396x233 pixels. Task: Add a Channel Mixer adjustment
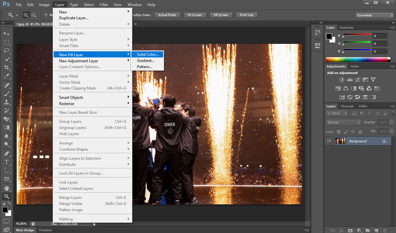tap(369, 89)
